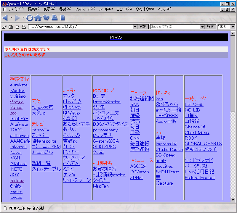Image resolution: width=237 pixels, height=213 pixels.
Task: Open the PDAM header link
Action: 116,38
